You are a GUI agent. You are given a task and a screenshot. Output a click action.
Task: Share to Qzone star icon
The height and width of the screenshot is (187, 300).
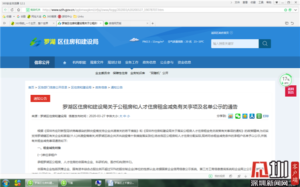pos(245,116)
